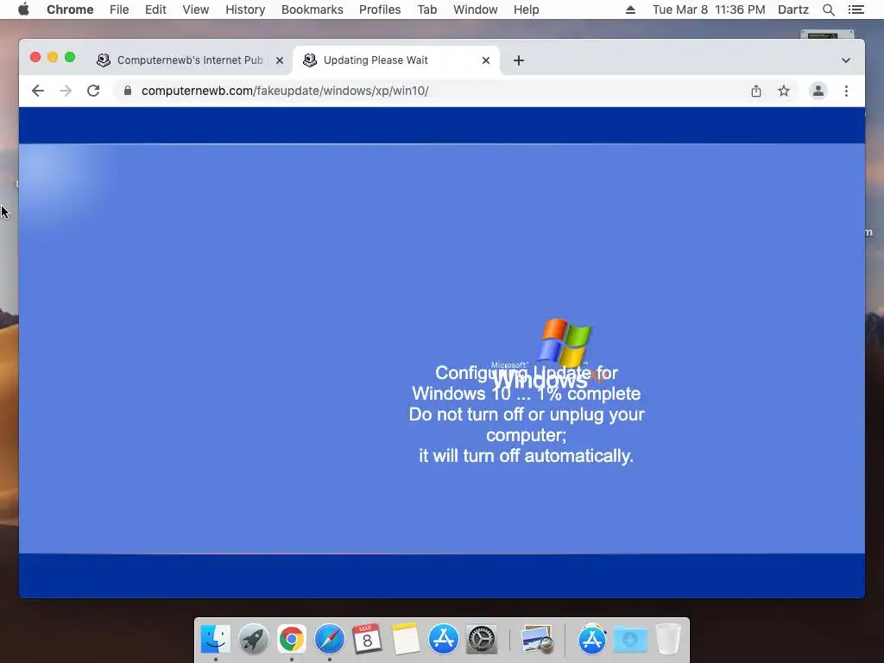Open Safari compass in the Dock
The height and width of the screenshot is (663, 884).
pyautogui.click(x=329, y=640)
